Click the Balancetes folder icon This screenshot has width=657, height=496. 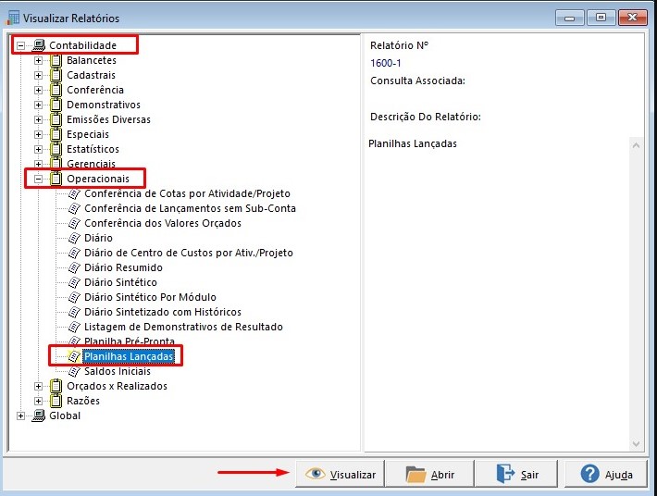click(56, 60)
